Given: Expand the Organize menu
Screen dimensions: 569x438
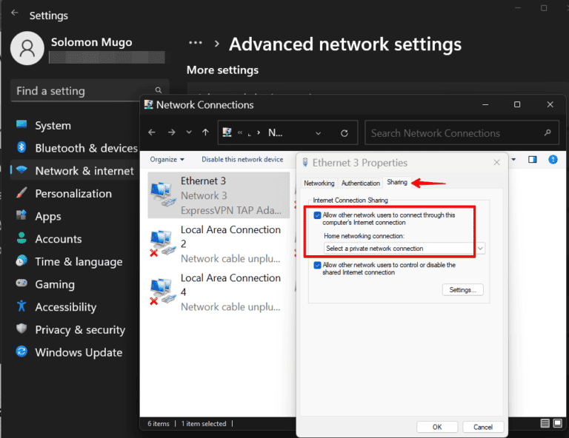Looking at the screenshot, I should click(167, 159).
